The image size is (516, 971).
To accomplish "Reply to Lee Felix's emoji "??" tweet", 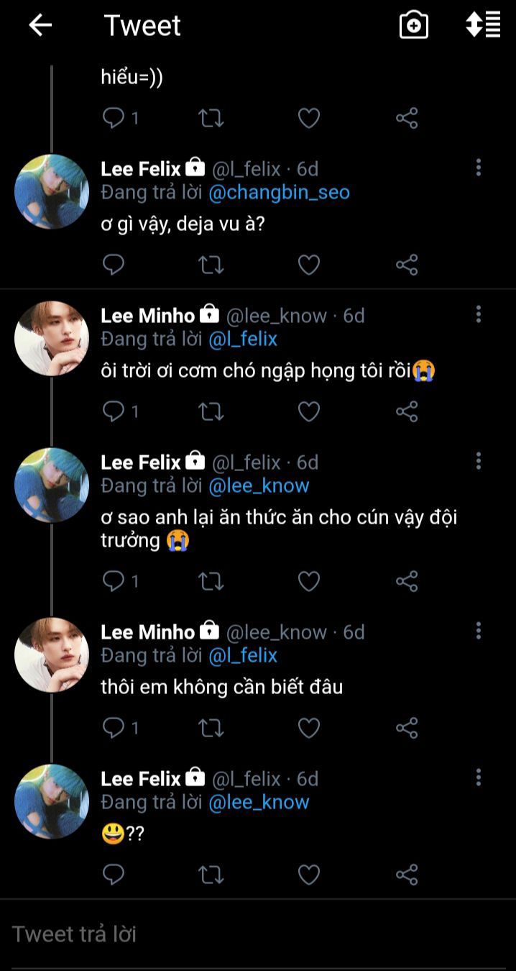I will (114, 875).
